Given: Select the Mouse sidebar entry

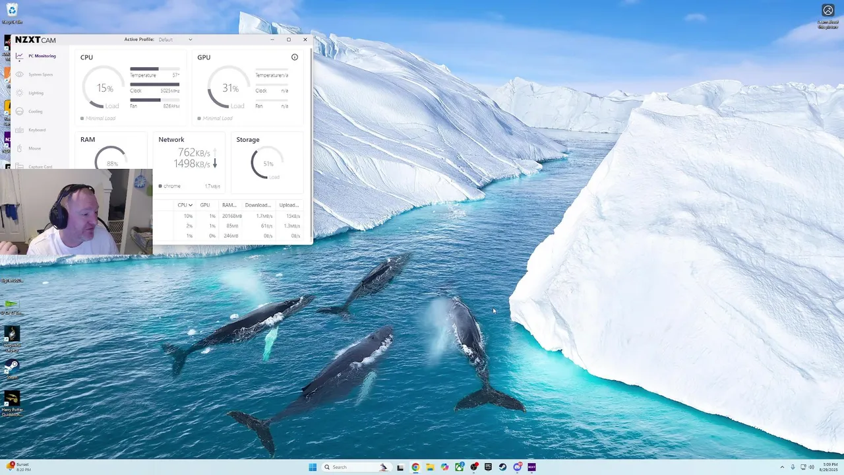Looking at the screenshot, I should [34, 148].
